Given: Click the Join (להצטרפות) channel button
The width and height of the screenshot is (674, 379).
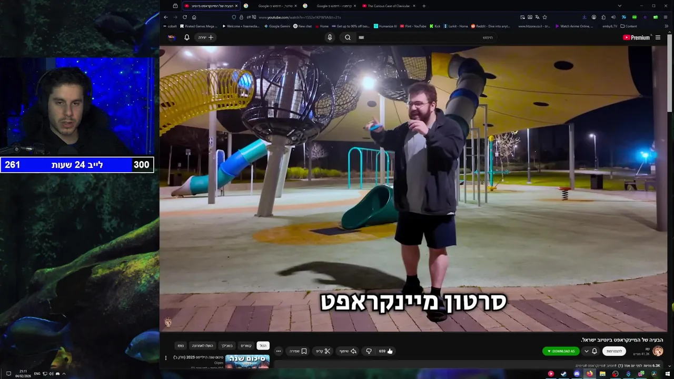Looking at the screenshot, I should tap(614, 351).
